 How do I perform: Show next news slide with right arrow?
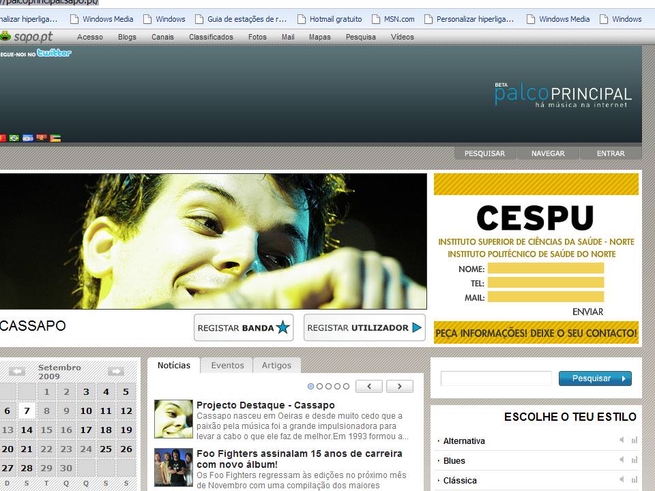coord(400,386)
